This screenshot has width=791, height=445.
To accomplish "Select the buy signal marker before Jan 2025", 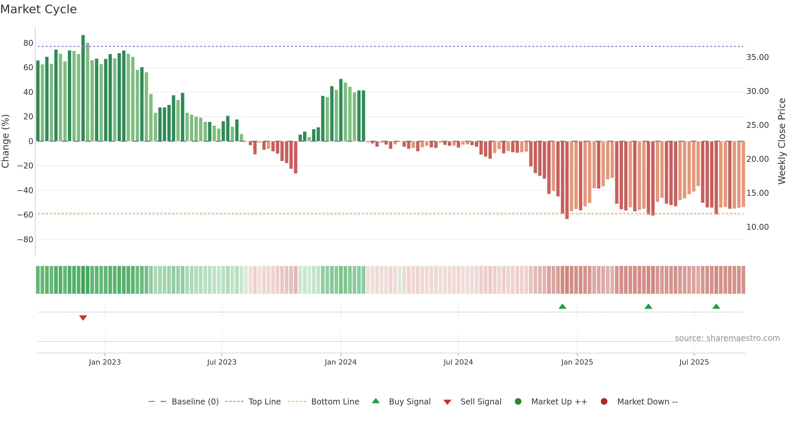I will point(563,306).
